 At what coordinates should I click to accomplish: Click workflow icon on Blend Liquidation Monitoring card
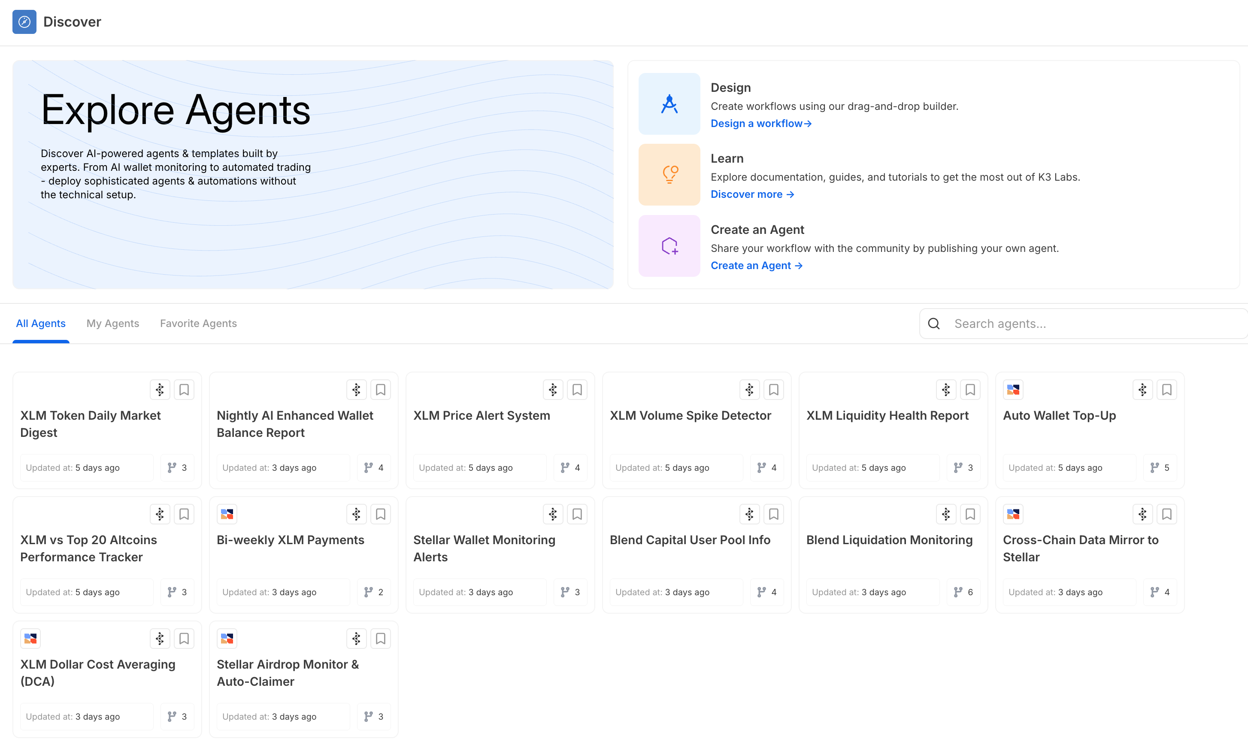click(945, 514)
